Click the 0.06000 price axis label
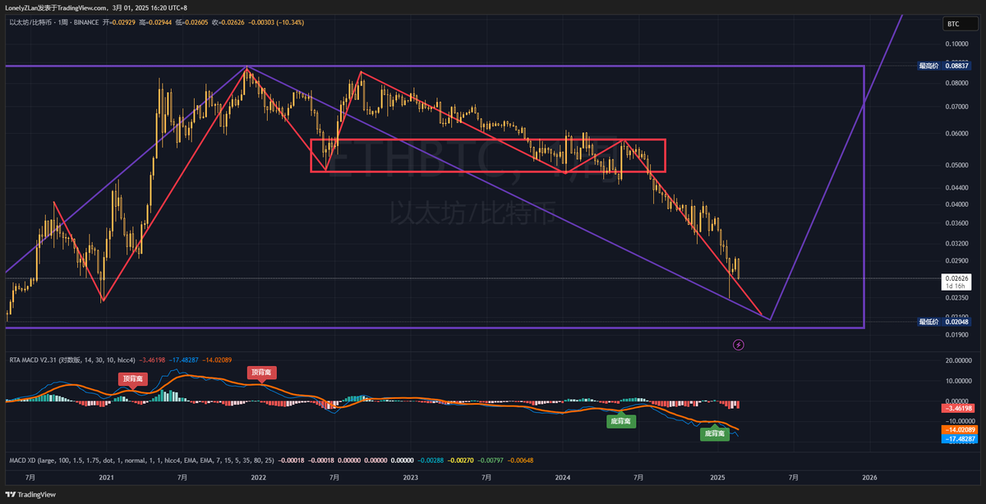Image resolution: width=986 pixels, height=504 pixels. (958, 134)
